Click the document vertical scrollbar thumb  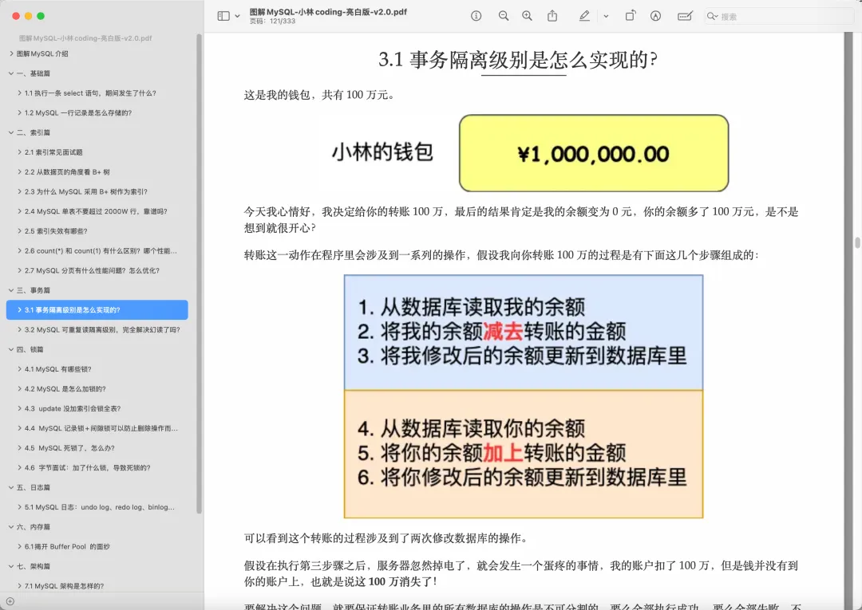[x=857, y=243]
